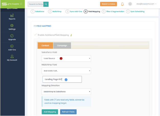Click the Watch a Video button
Image resolution: width=160 pixels, height=116 pixels.
point(109,4)
